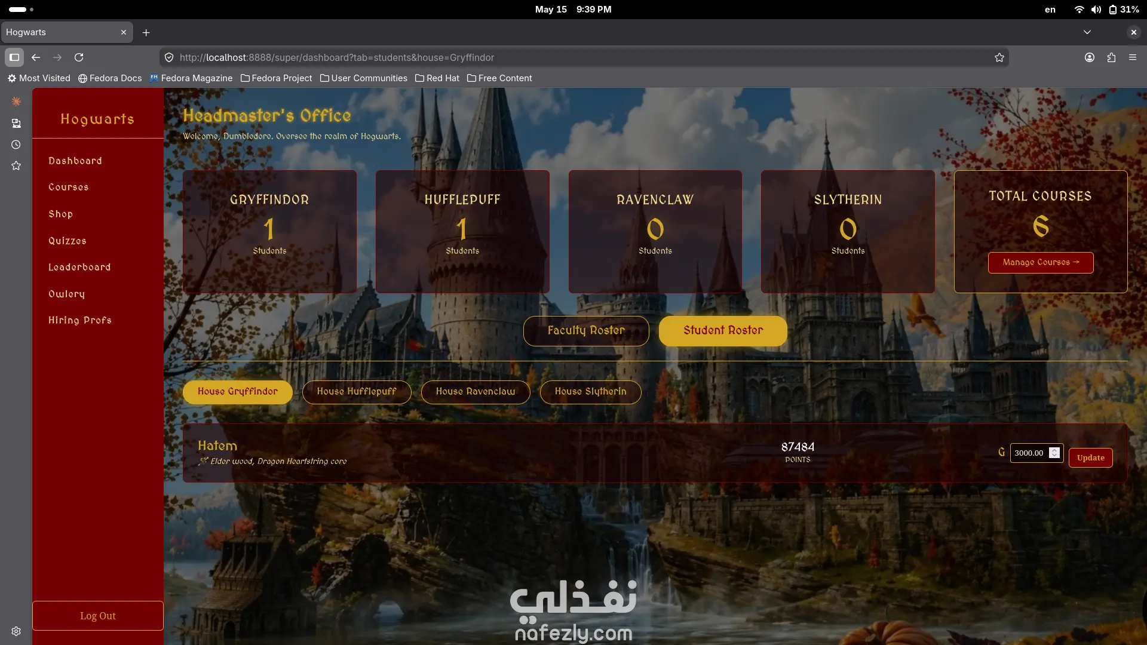Show browsing history clock icon in sidebar
Screen dimensions: 1147x645
pyautogui.click(x=16, y=145)
